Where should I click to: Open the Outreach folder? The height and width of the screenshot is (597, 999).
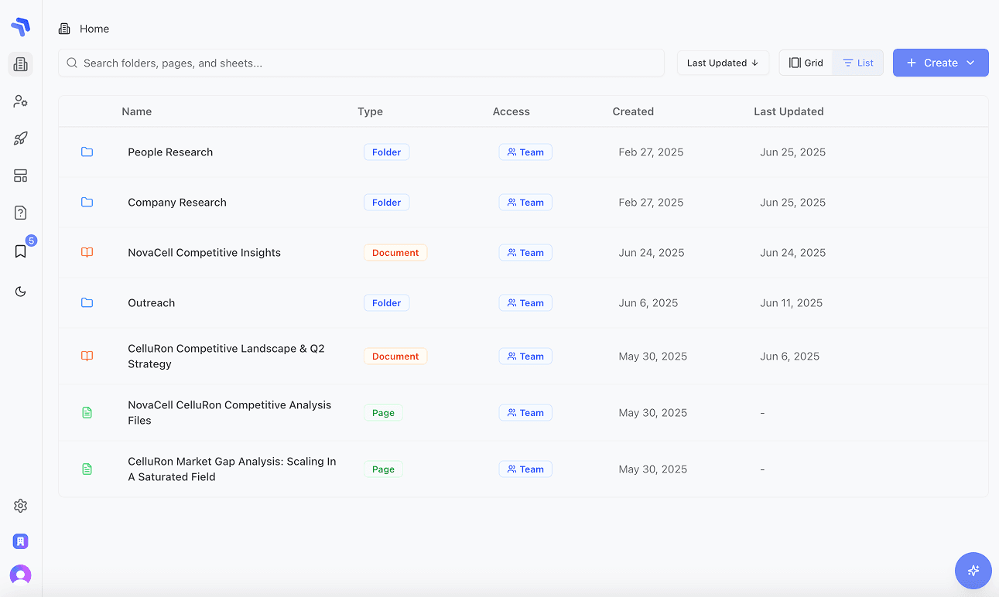tap(152, 303)
